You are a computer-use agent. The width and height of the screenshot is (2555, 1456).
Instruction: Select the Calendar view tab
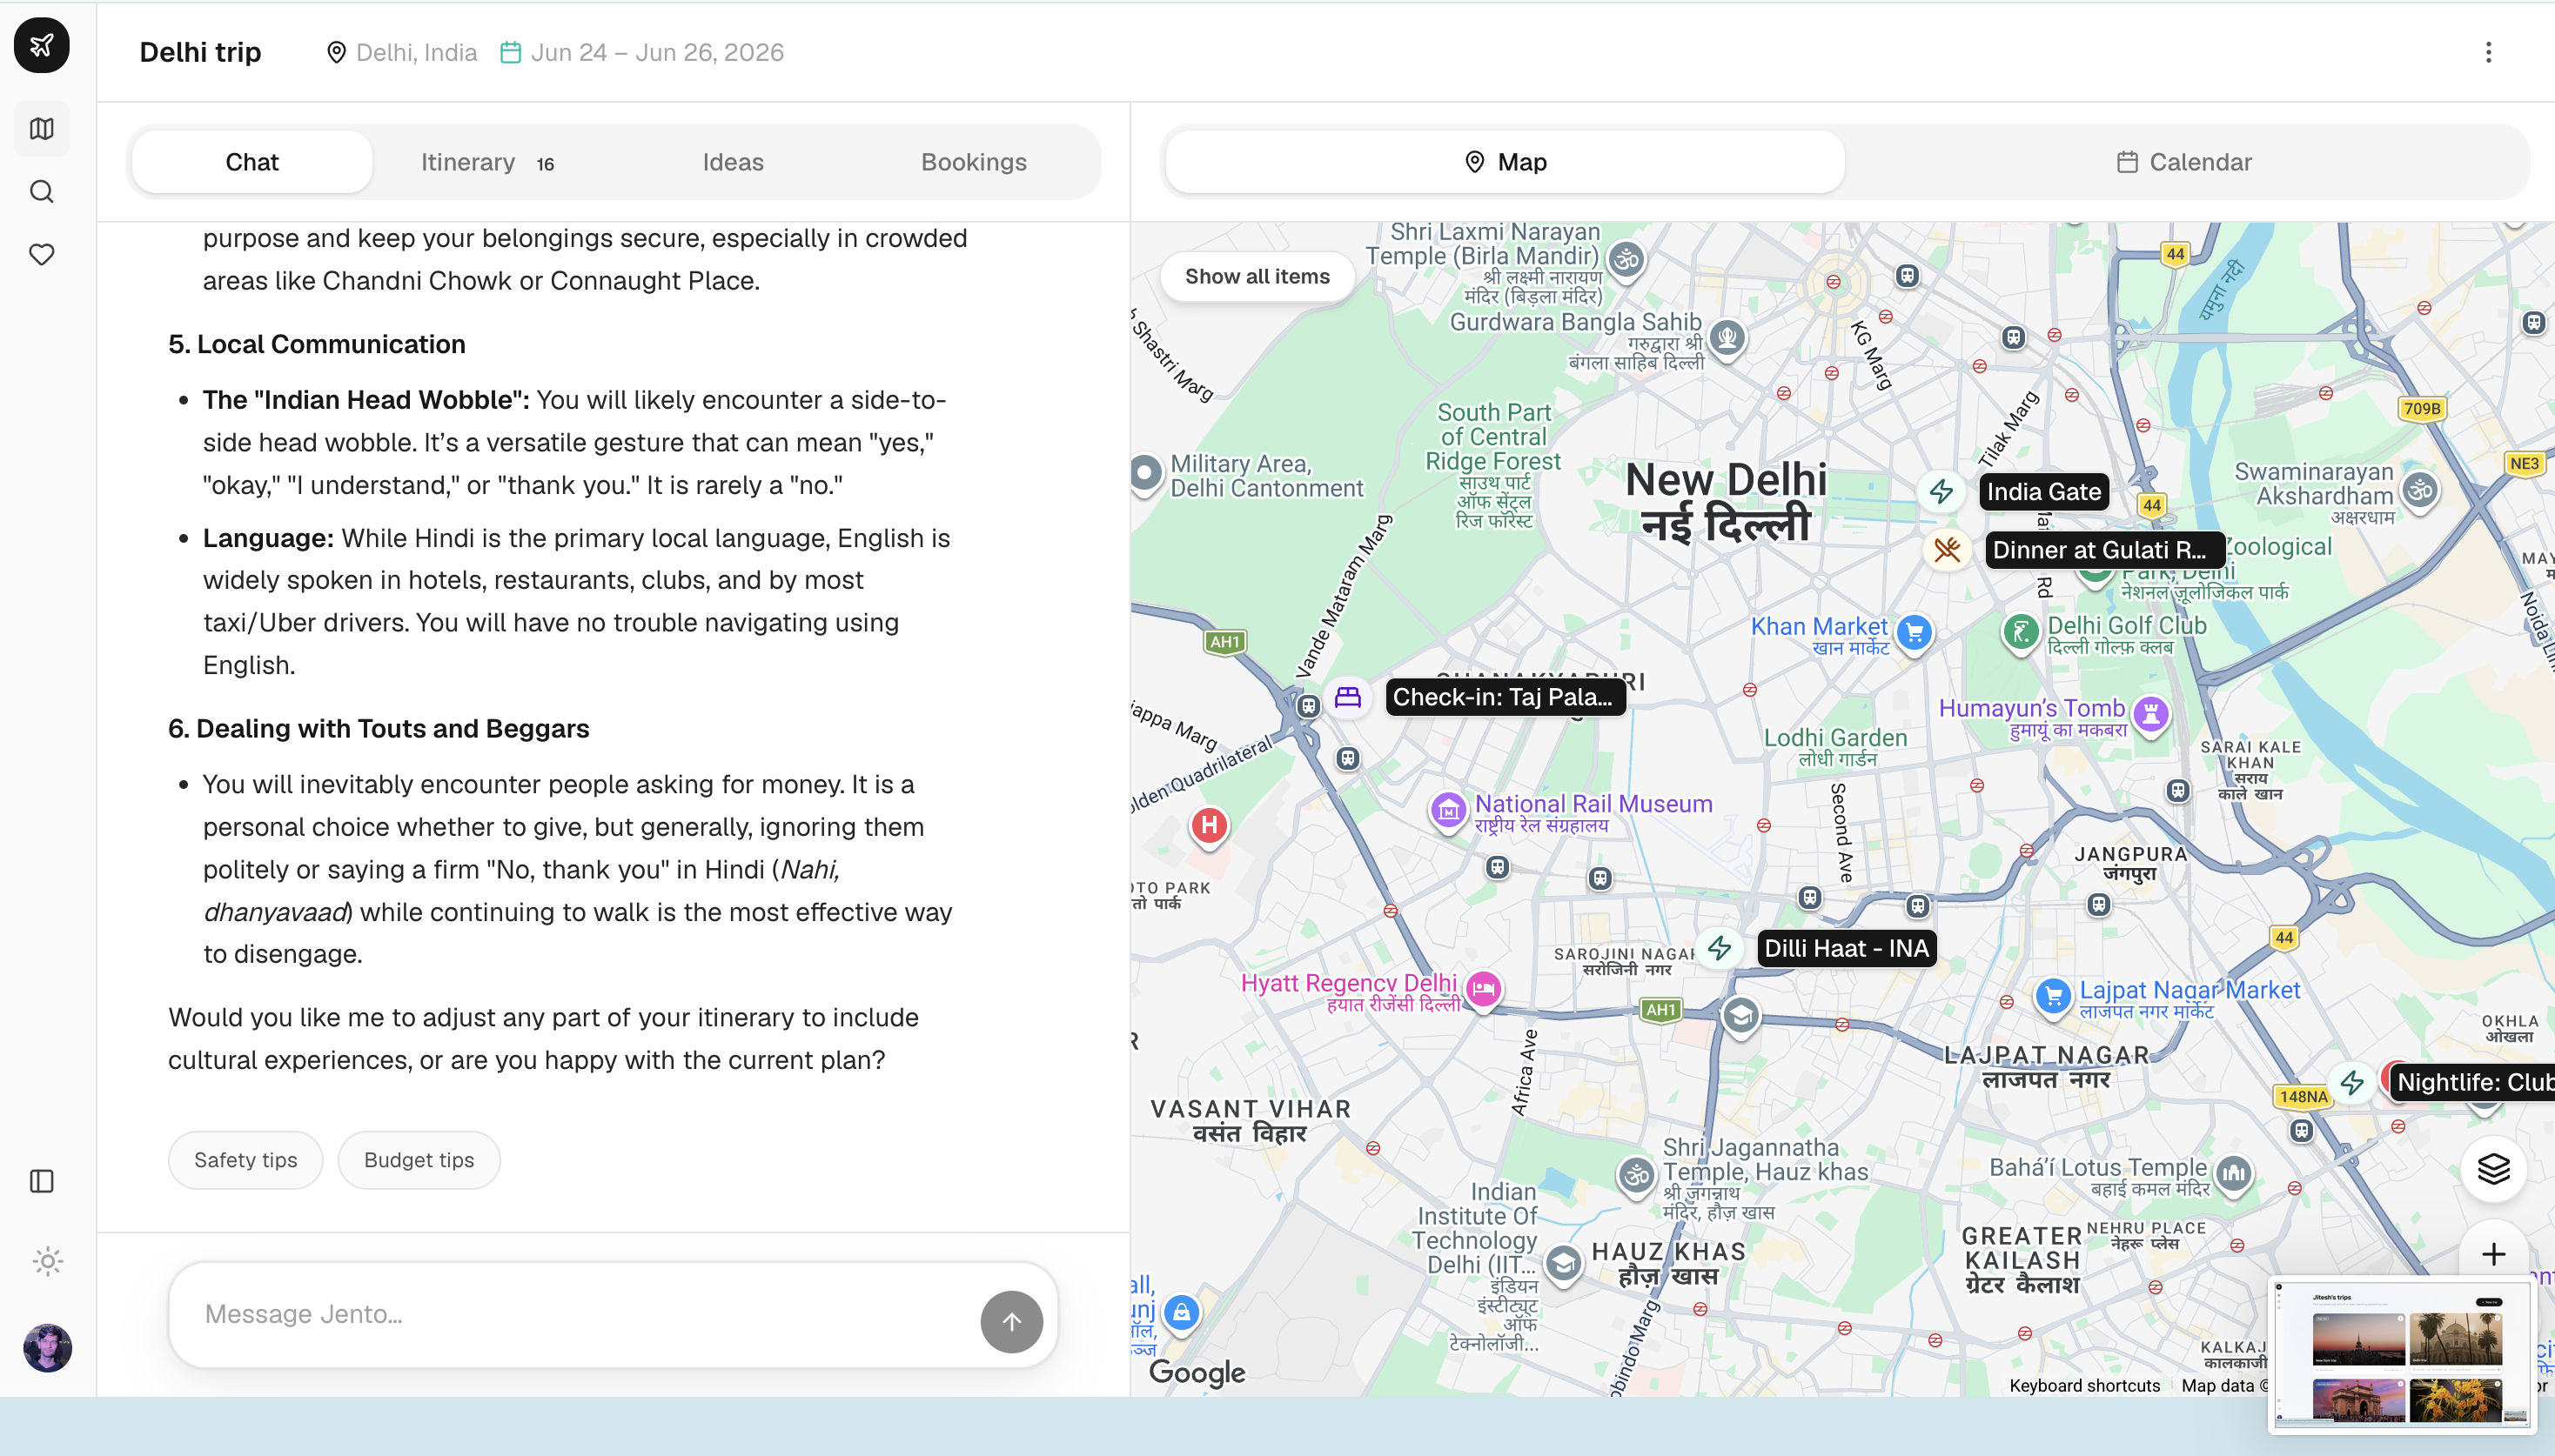coord(2185,162)
